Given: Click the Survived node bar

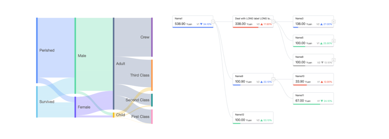Looking at the screenshot, I should click(37, 102).
